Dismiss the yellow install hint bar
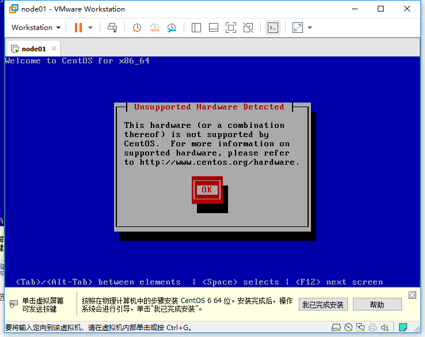 click(x=412, y=295)
